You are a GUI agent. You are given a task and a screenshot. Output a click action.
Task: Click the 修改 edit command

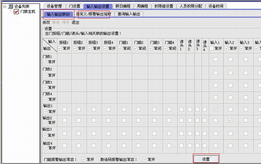[x=46, y=22]
